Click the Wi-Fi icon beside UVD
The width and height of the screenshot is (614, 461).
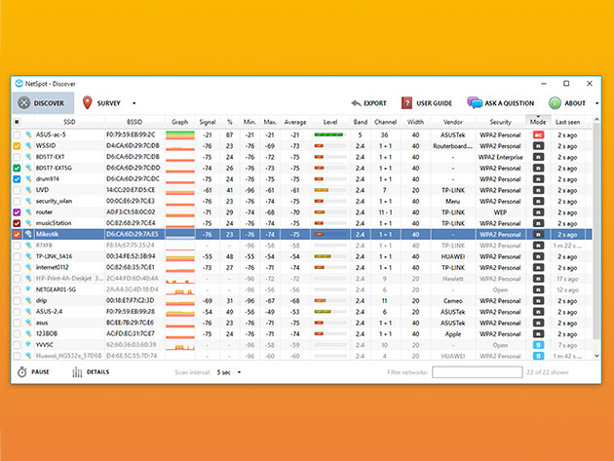pos(28,190)
